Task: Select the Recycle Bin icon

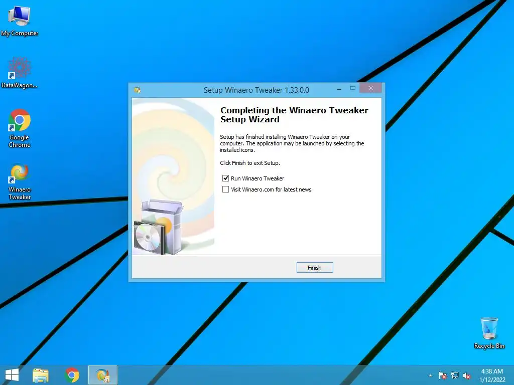Action: pyautogui.click(x=489, y=333)
